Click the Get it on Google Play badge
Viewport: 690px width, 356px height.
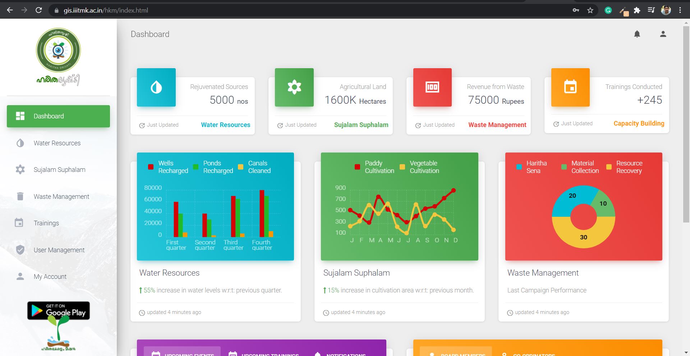59,310
